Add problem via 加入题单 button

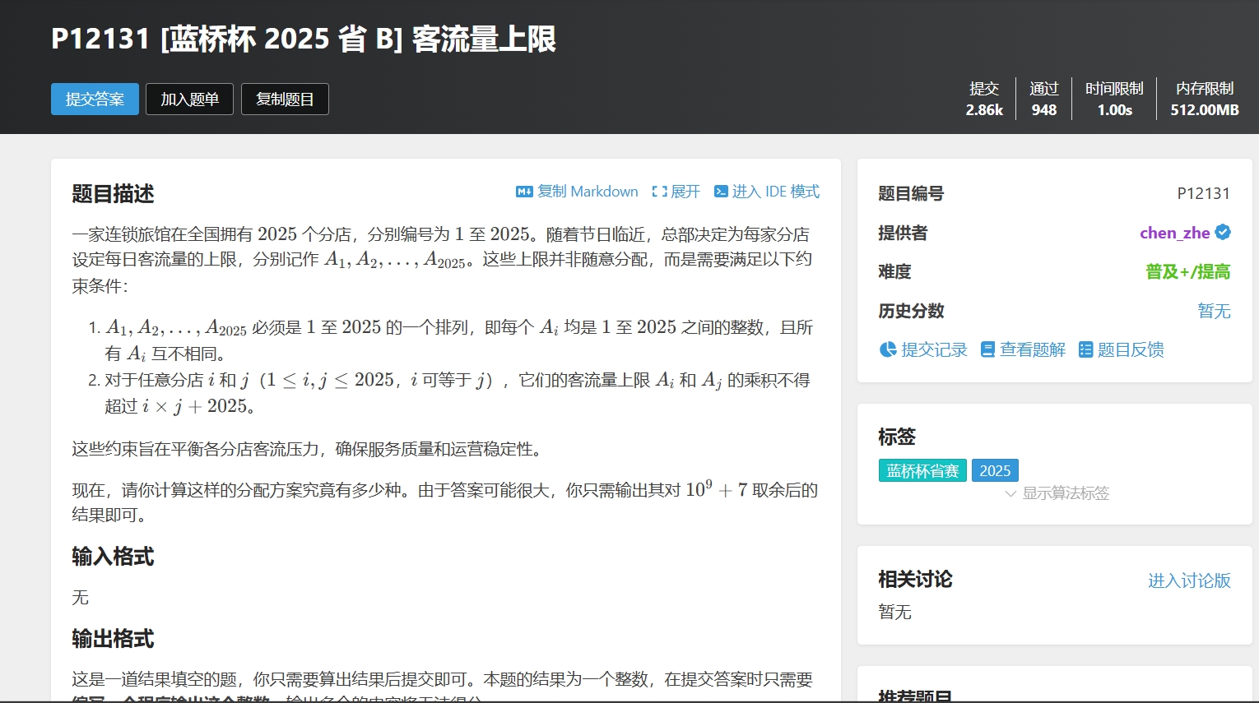(189, 99)
